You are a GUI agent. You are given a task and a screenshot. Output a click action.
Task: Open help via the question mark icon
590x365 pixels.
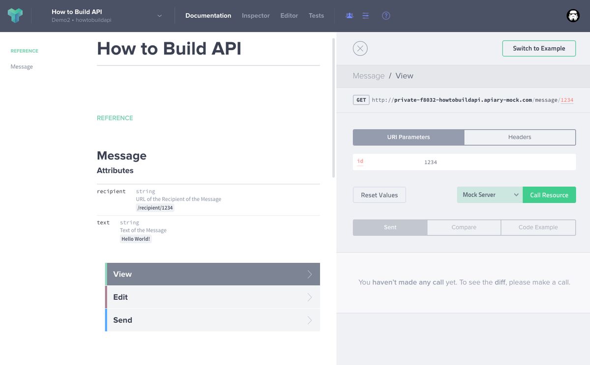[x=386, y=15]
